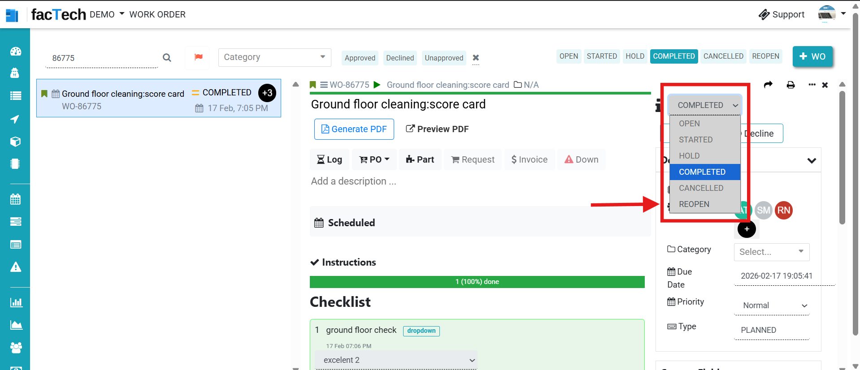Click the print work order icon

(791, 85)
